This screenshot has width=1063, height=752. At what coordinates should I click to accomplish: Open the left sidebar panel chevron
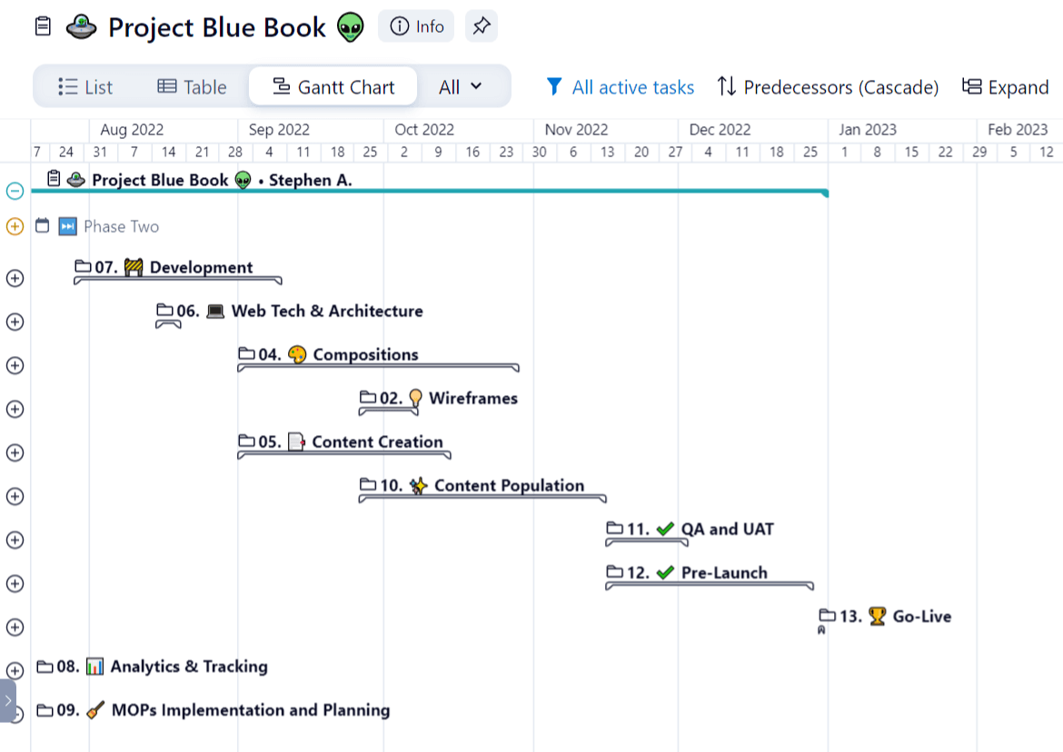[9, 699]
